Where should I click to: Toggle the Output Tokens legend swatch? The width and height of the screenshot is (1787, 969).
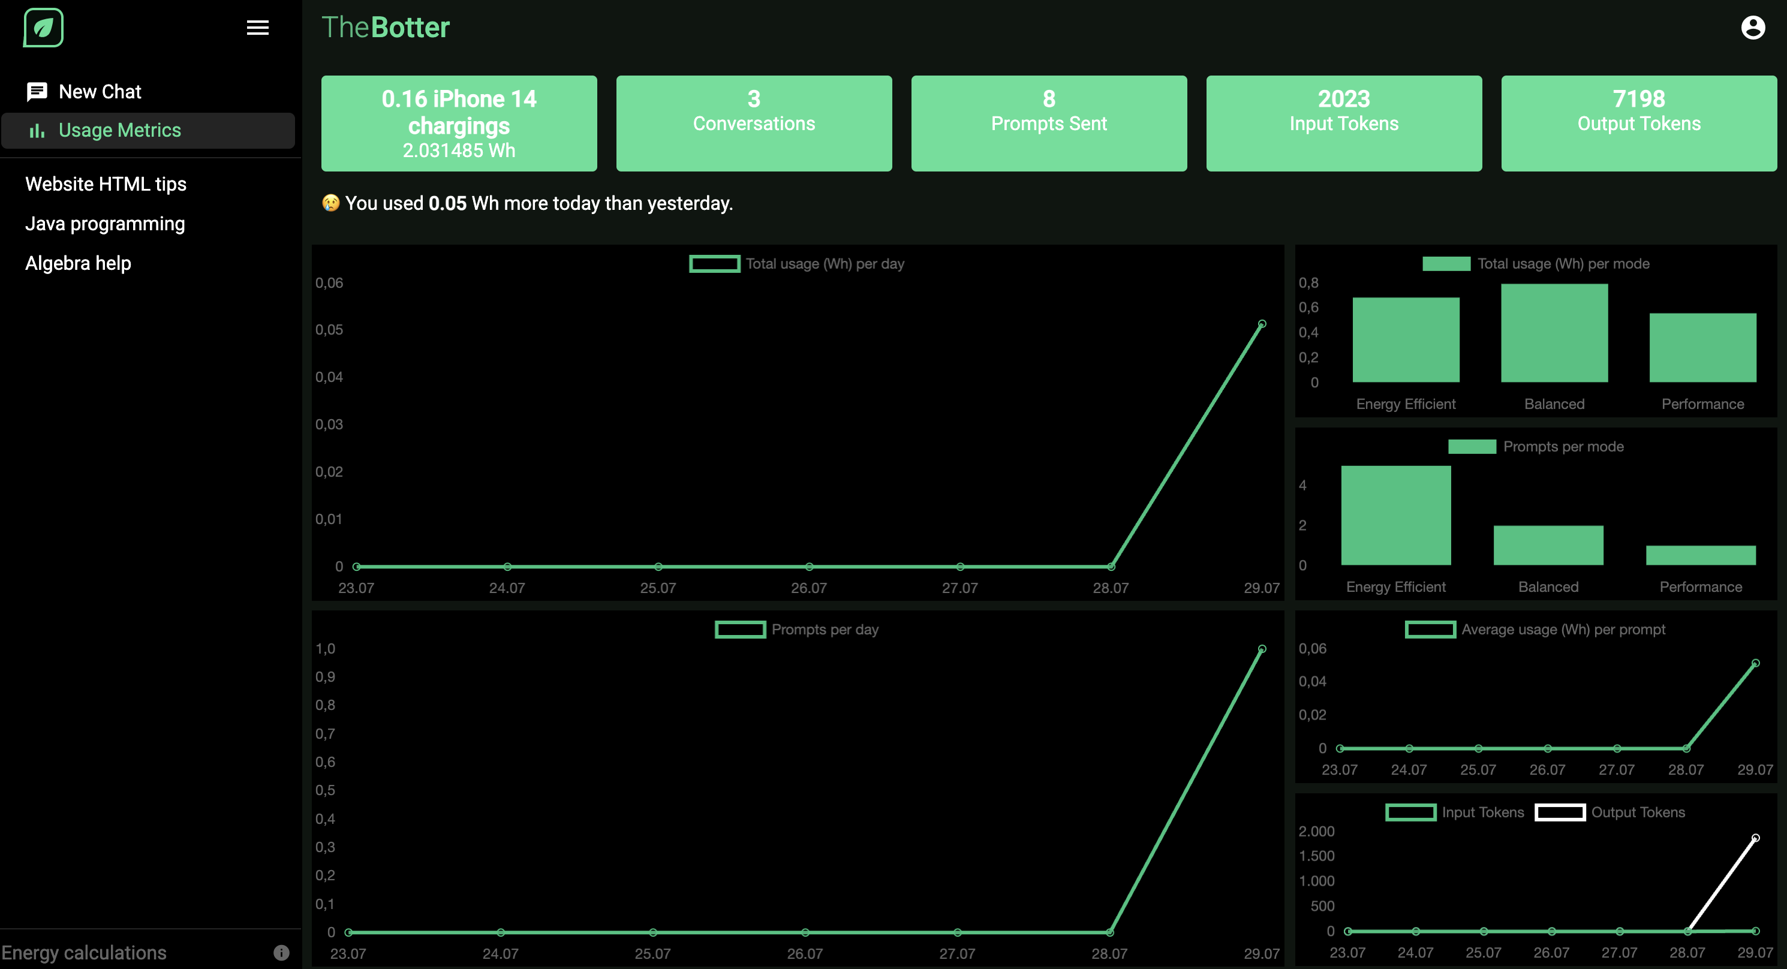(x=1560, y=812)
